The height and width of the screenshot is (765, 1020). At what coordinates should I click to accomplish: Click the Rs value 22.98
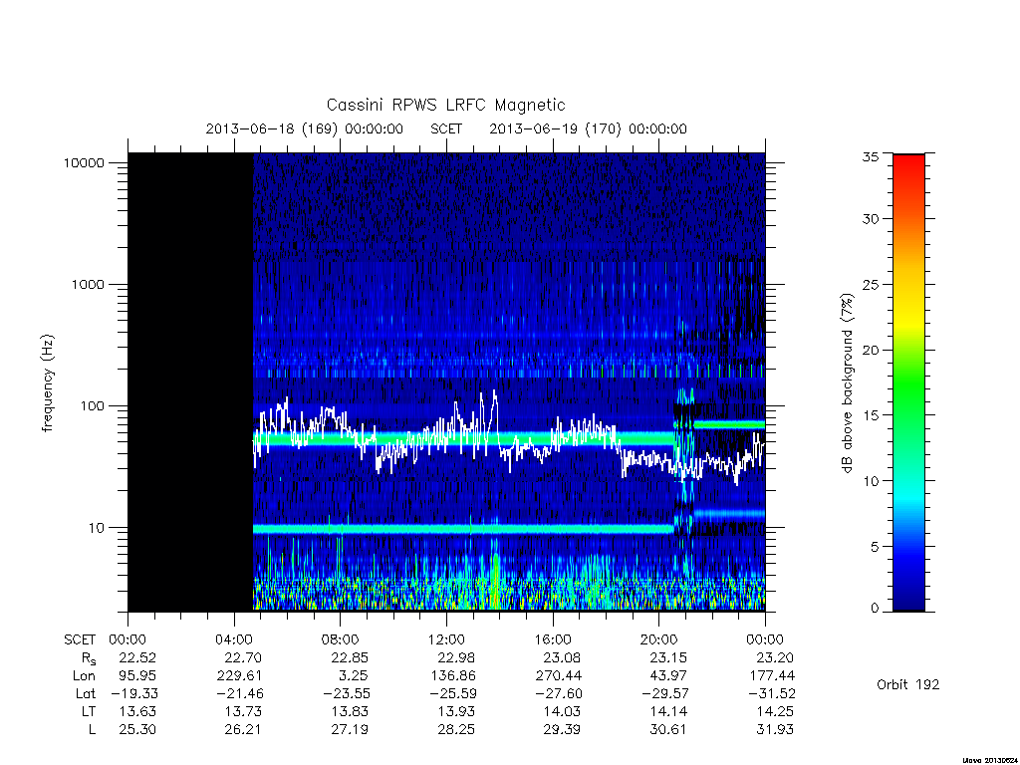[456, 657]
